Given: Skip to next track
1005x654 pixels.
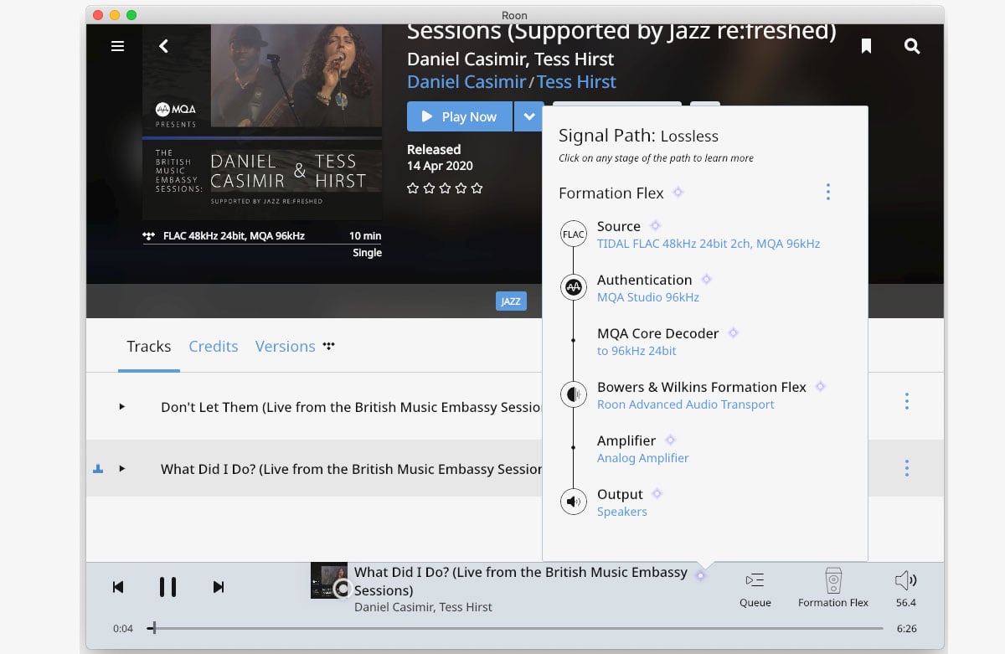Looking at the screenshot, I should tap(219, 587).
